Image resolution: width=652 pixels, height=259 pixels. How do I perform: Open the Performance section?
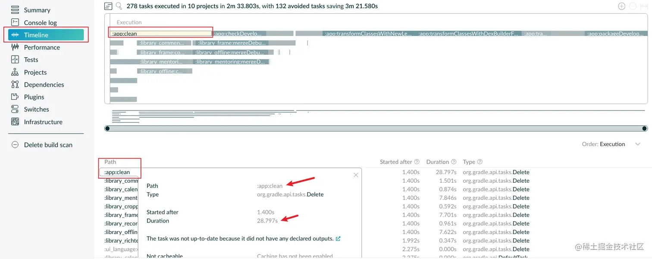click(x=42, y=47)
